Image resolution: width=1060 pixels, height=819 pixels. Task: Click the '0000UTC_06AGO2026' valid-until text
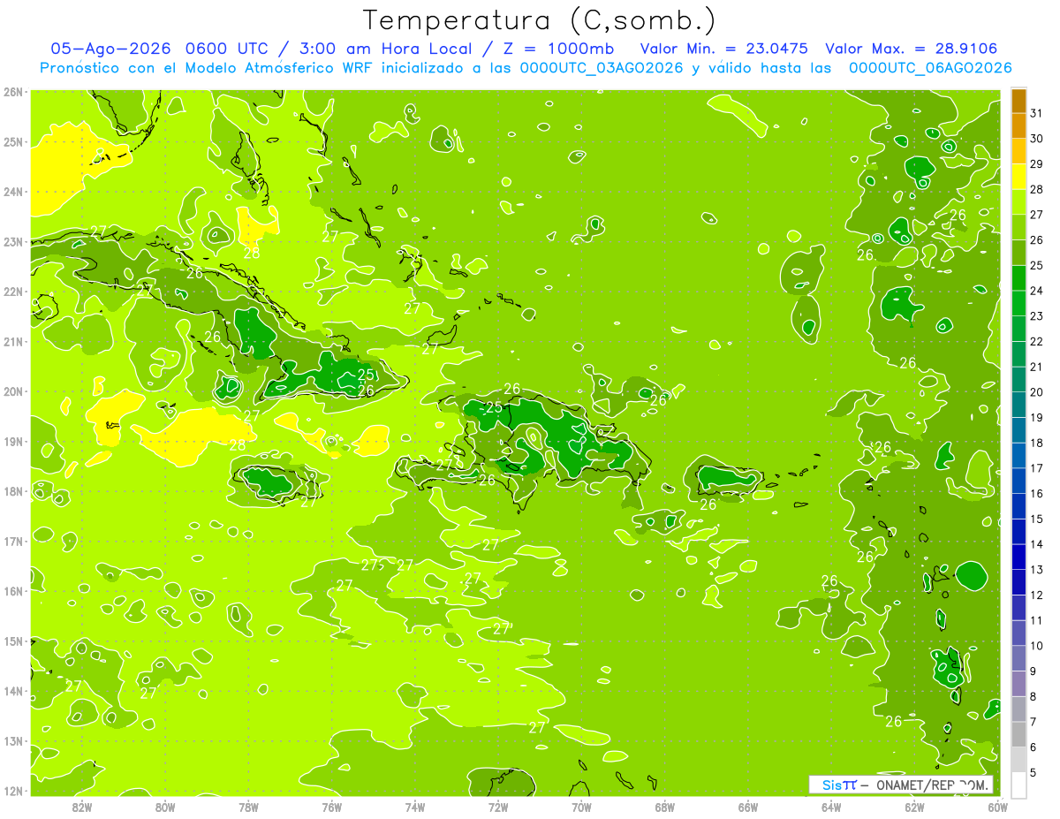click(x=930, y=68)
